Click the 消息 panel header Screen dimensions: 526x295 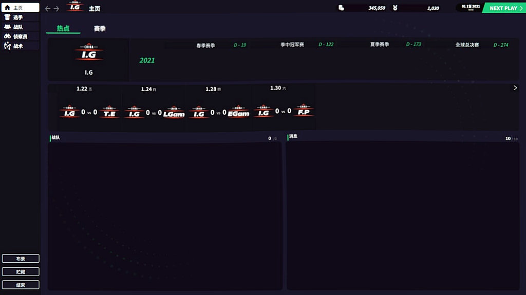(x=293, y=136)
